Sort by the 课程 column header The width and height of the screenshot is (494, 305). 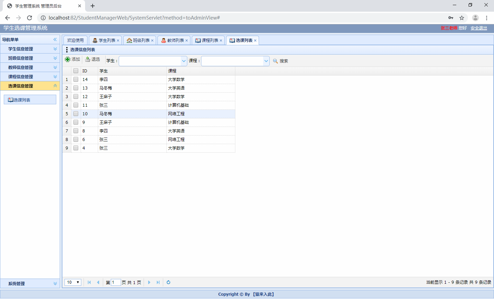click(201, 71)
